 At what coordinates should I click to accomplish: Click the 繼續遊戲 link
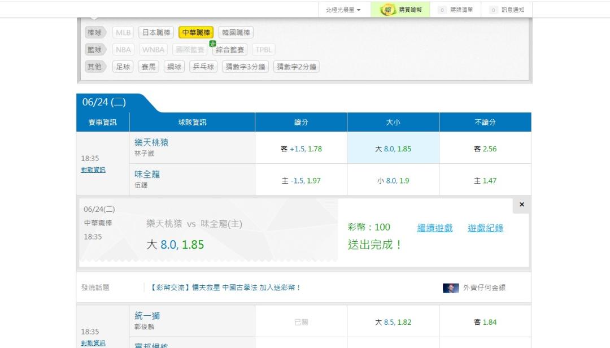[x=435, y=228]
